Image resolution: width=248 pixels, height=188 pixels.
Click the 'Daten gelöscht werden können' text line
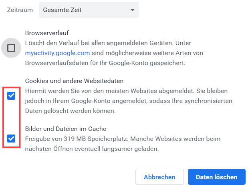click(x=70, y=111)
